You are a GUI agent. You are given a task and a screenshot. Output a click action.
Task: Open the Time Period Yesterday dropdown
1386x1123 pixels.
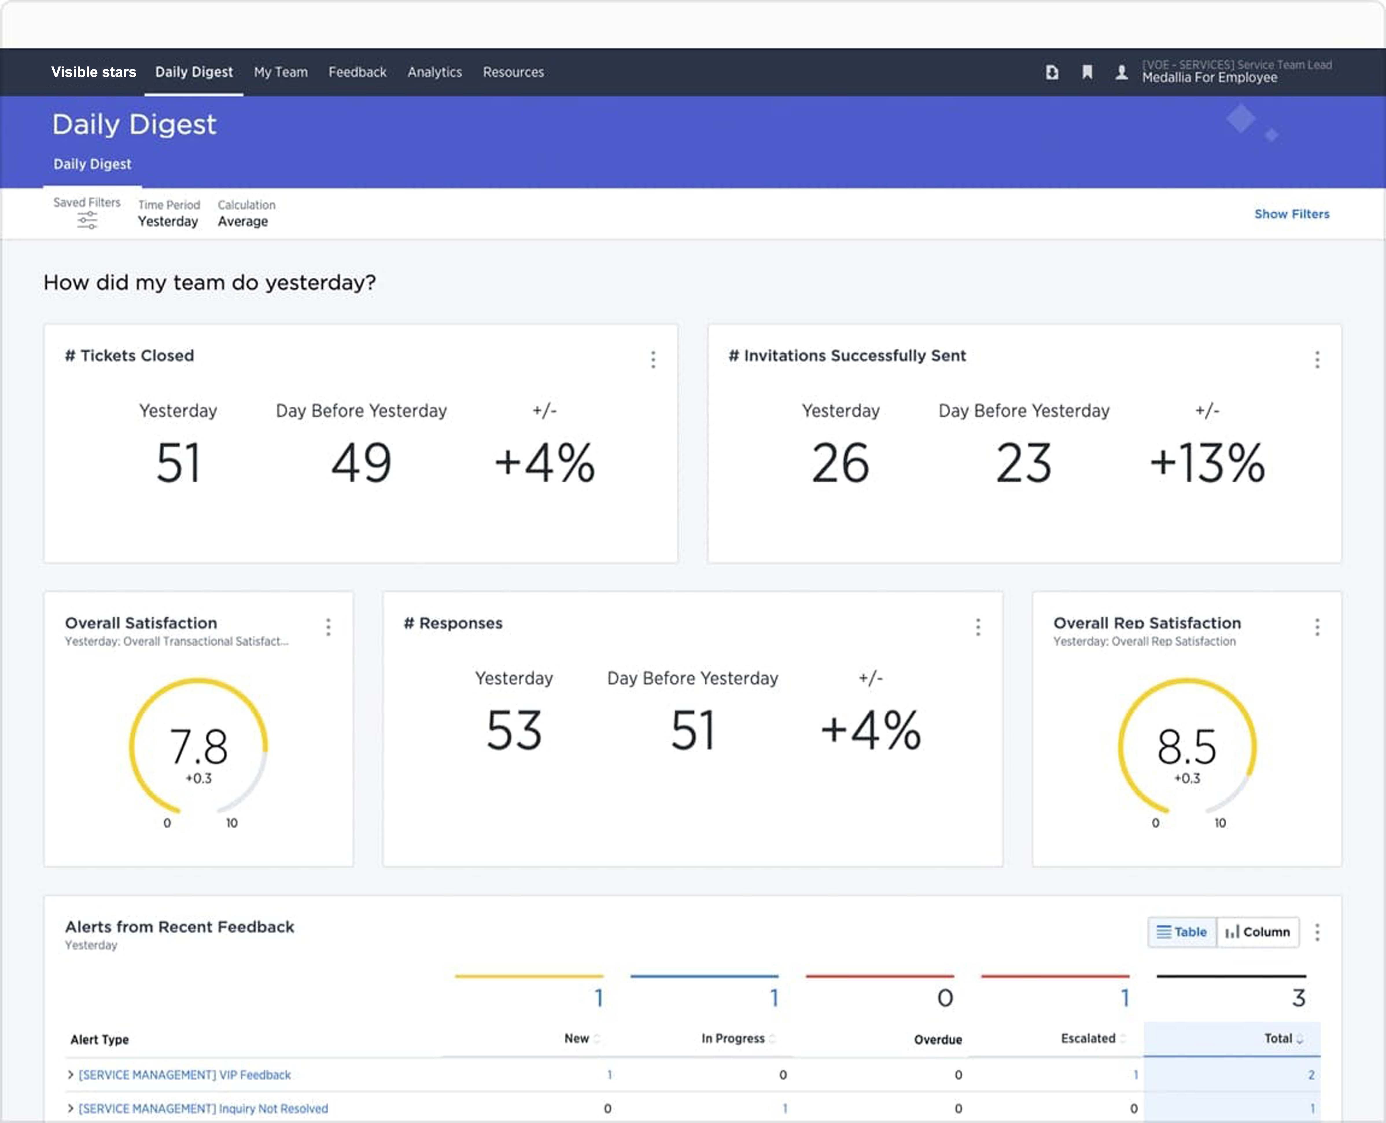tap(168, 221)
